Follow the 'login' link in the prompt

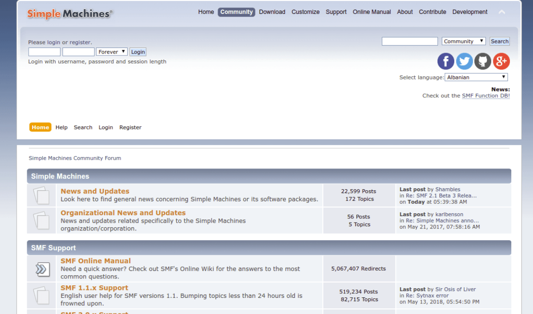pyautogui.click(x=53, y=42)
